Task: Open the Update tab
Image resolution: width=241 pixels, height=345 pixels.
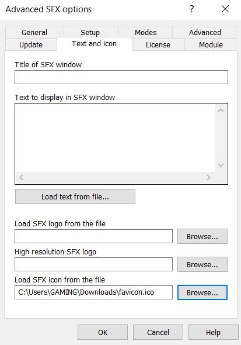Action: [x=31, y=44]
